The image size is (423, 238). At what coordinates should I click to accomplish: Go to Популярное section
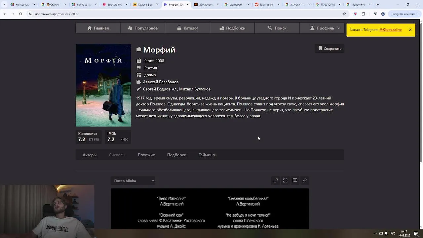point(143,28)
